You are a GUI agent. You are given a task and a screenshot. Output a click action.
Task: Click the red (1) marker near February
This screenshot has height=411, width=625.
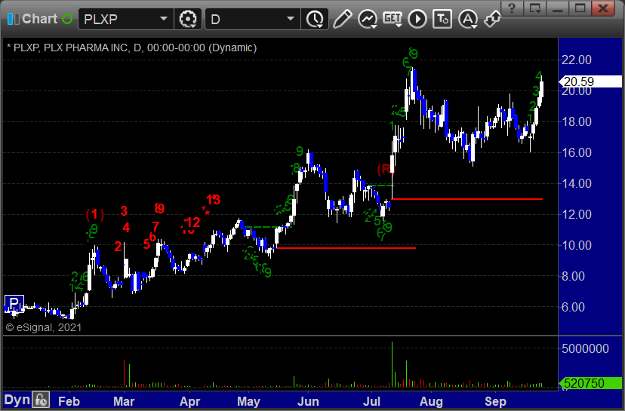pyautogui.click(x=95, y=215)
